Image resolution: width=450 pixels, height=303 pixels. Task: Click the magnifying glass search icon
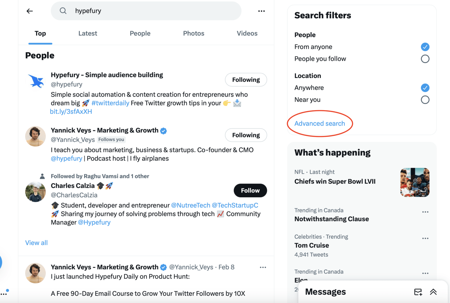pyautogui.click(x=63, y=11)
